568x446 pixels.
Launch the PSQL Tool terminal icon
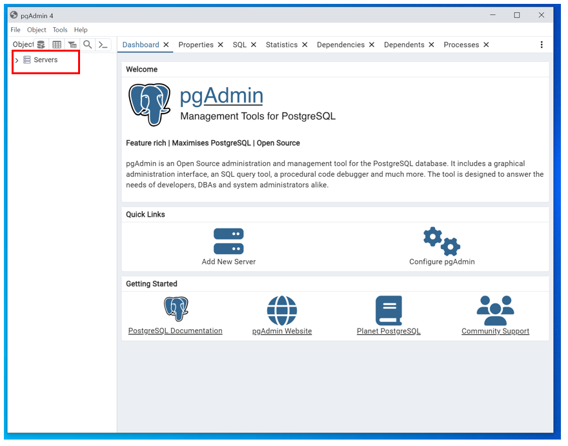[x=103, y=45]
